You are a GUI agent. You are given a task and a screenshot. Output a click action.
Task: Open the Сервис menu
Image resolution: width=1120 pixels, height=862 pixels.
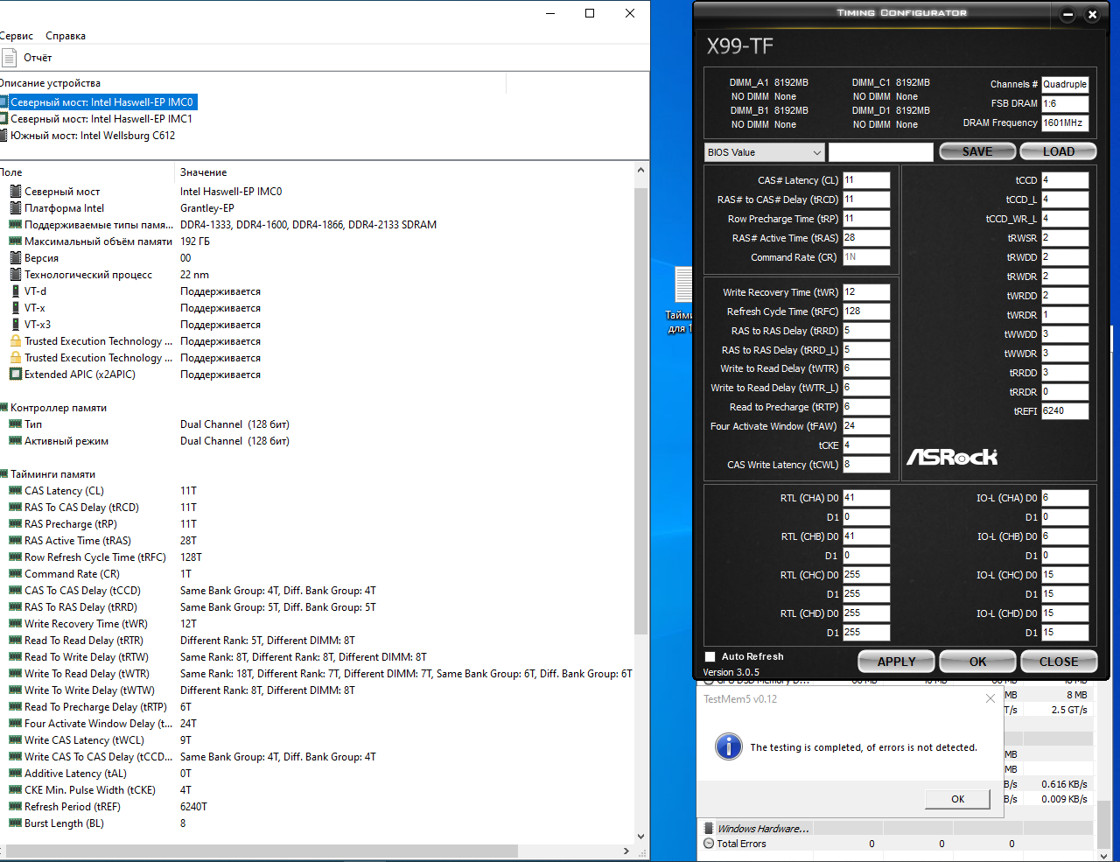[17, 36]
